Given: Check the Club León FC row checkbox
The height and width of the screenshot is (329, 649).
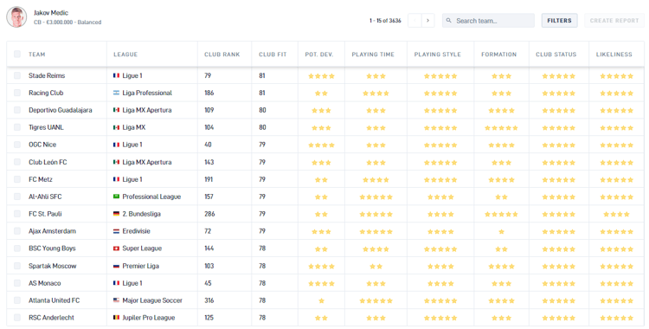Looking at the screenshot, I should 17,162.
